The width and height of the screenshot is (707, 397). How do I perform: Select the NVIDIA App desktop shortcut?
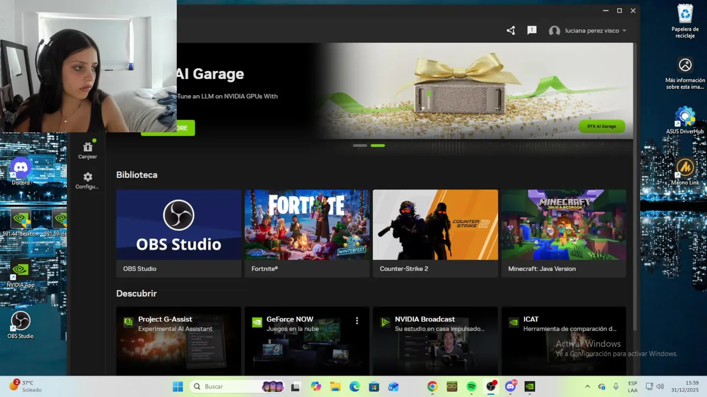click(20, 274)
